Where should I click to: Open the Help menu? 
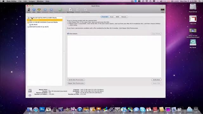[x=47, y=1]
